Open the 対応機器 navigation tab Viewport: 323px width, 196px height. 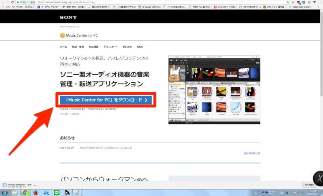[x=94, y=47]
